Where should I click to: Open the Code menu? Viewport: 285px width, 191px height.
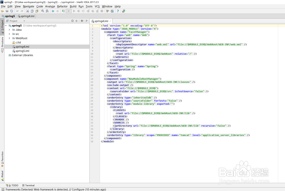[40, 6]
